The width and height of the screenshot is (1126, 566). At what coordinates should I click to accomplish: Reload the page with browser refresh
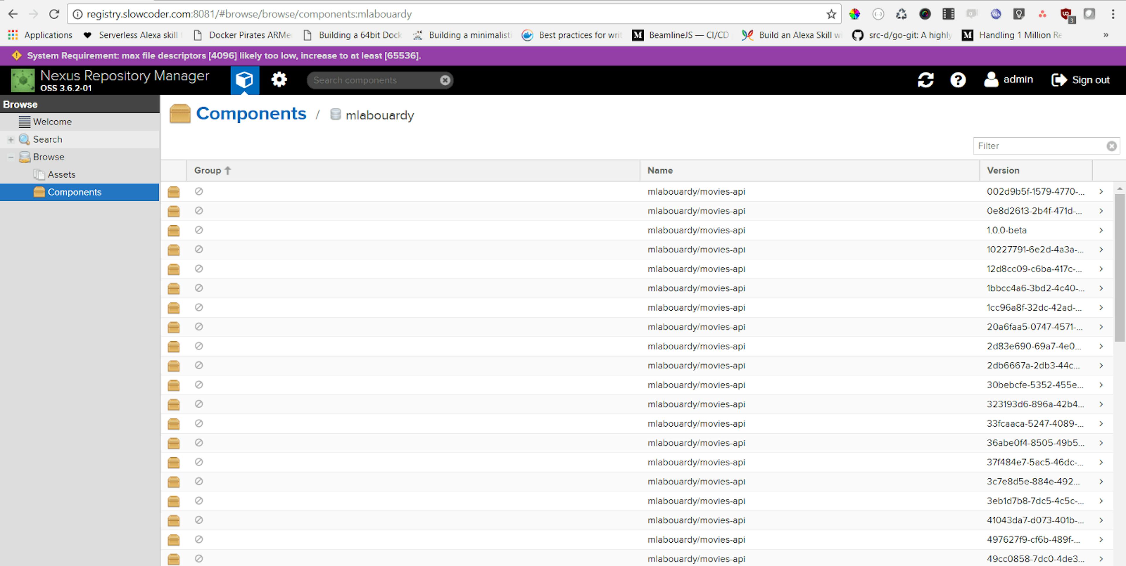pos(54,14)
